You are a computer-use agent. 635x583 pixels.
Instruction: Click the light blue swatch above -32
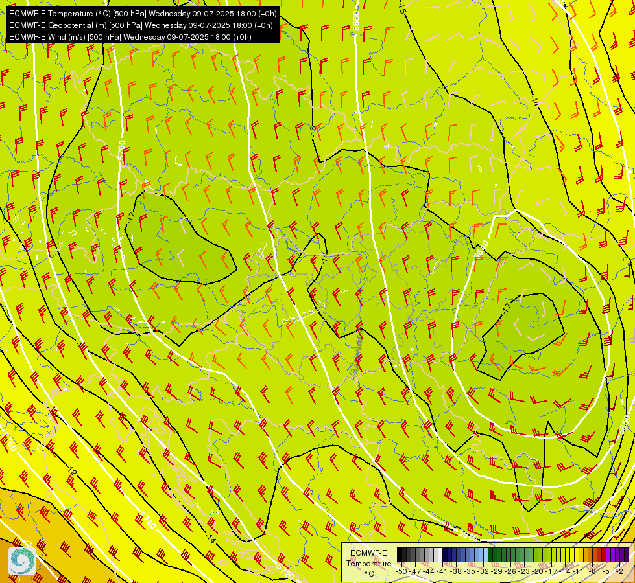[x=486, y=554]
